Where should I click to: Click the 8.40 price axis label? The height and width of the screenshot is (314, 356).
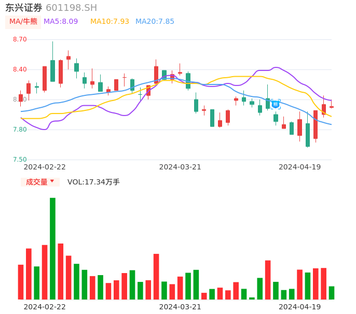tap(20, 69)
